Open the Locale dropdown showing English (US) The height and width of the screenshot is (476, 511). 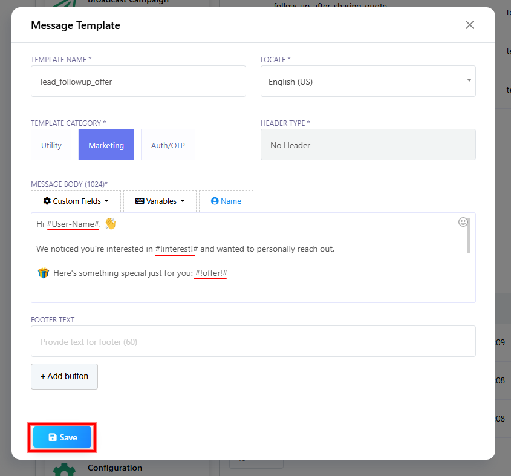click(368, 80)
